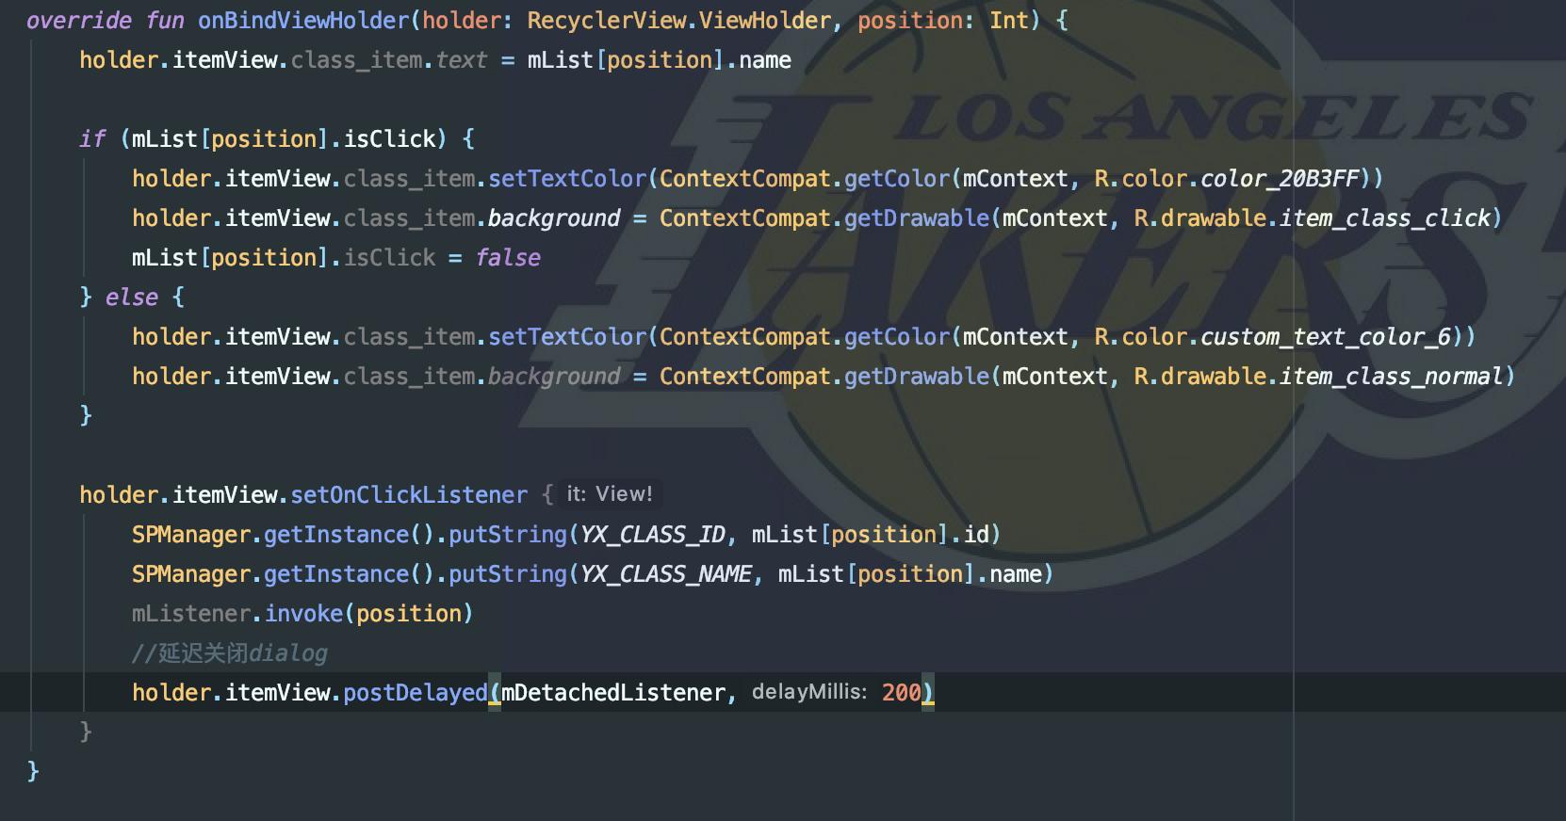Click YX_CLASS_ID constant
Viewport: 1566px width, 821px height.
coord(653,535)
